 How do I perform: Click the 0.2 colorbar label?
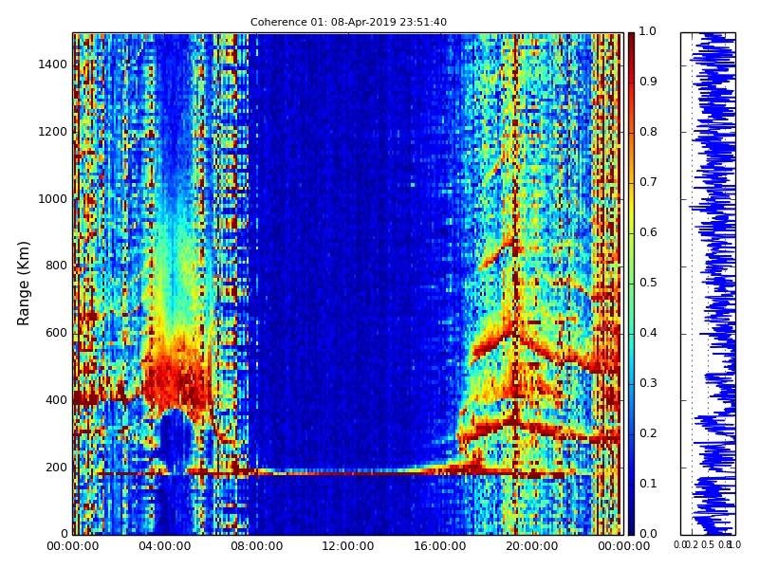coord(648,433)
